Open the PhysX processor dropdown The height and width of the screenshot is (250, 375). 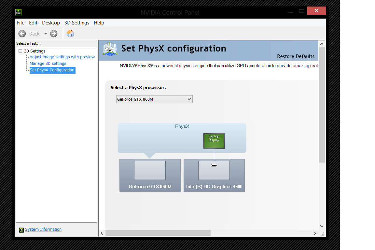coord(154,99)
